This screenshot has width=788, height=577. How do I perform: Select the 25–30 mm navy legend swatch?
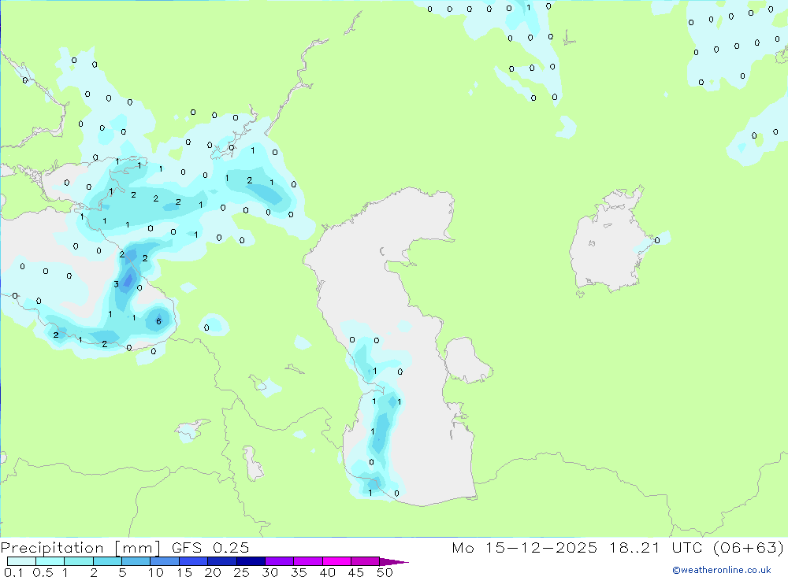pos(251,561)
